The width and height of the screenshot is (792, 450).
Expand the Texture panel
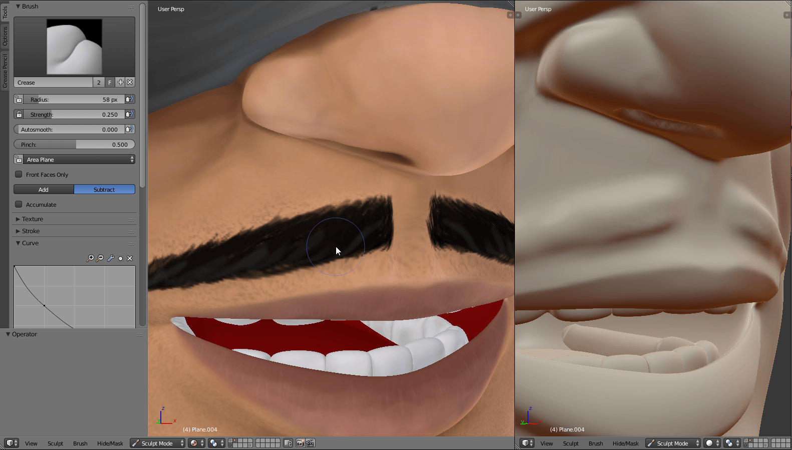coord(33,219)
